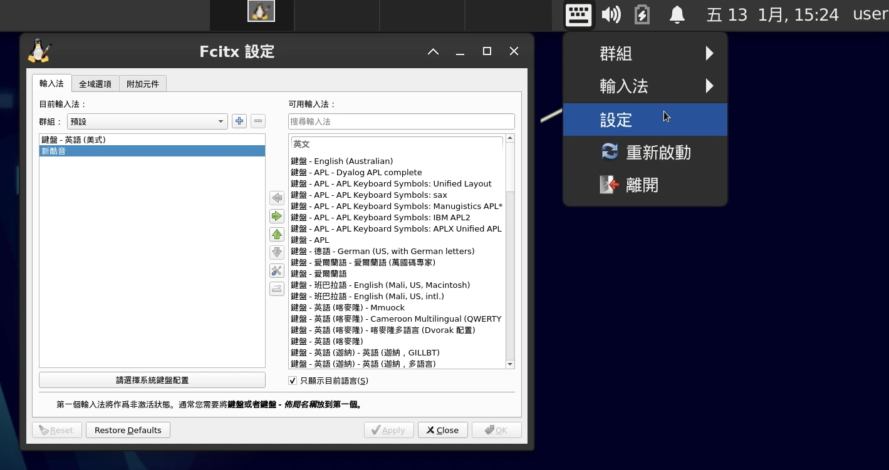
Task: Click the Restore Defaults button
Action: click(128, 430)
